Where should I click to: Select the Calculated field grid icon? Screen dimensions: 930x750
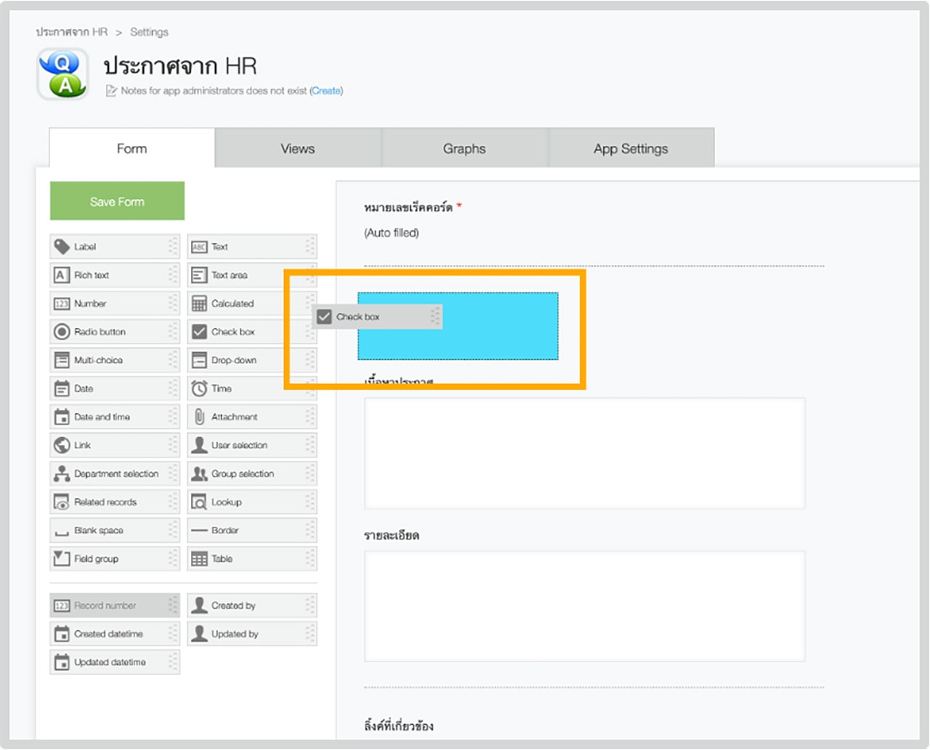[x=199, y=304]
